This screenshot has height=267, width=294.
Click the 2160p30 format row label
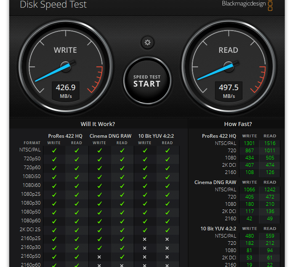coord(31,247)
